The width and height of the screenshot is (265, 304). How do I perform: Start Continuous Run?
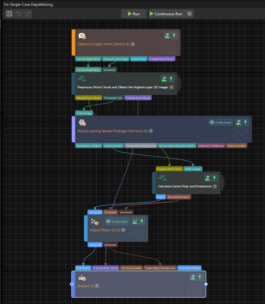[166, 14]
